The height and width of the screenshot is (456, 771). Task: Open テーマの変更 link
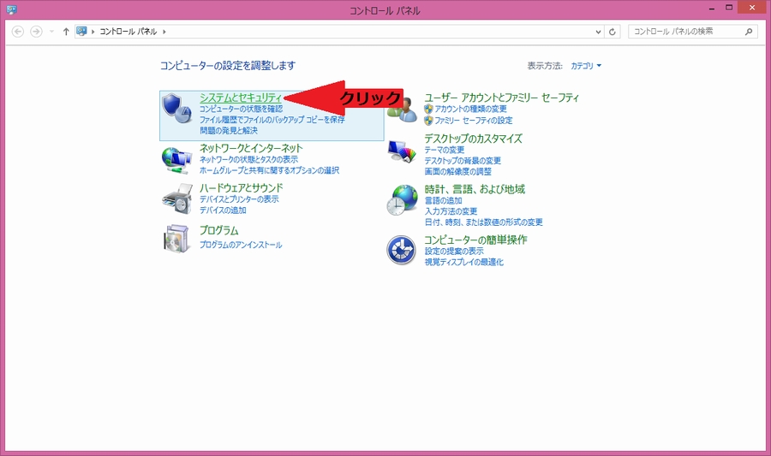[x=445, y=150]
